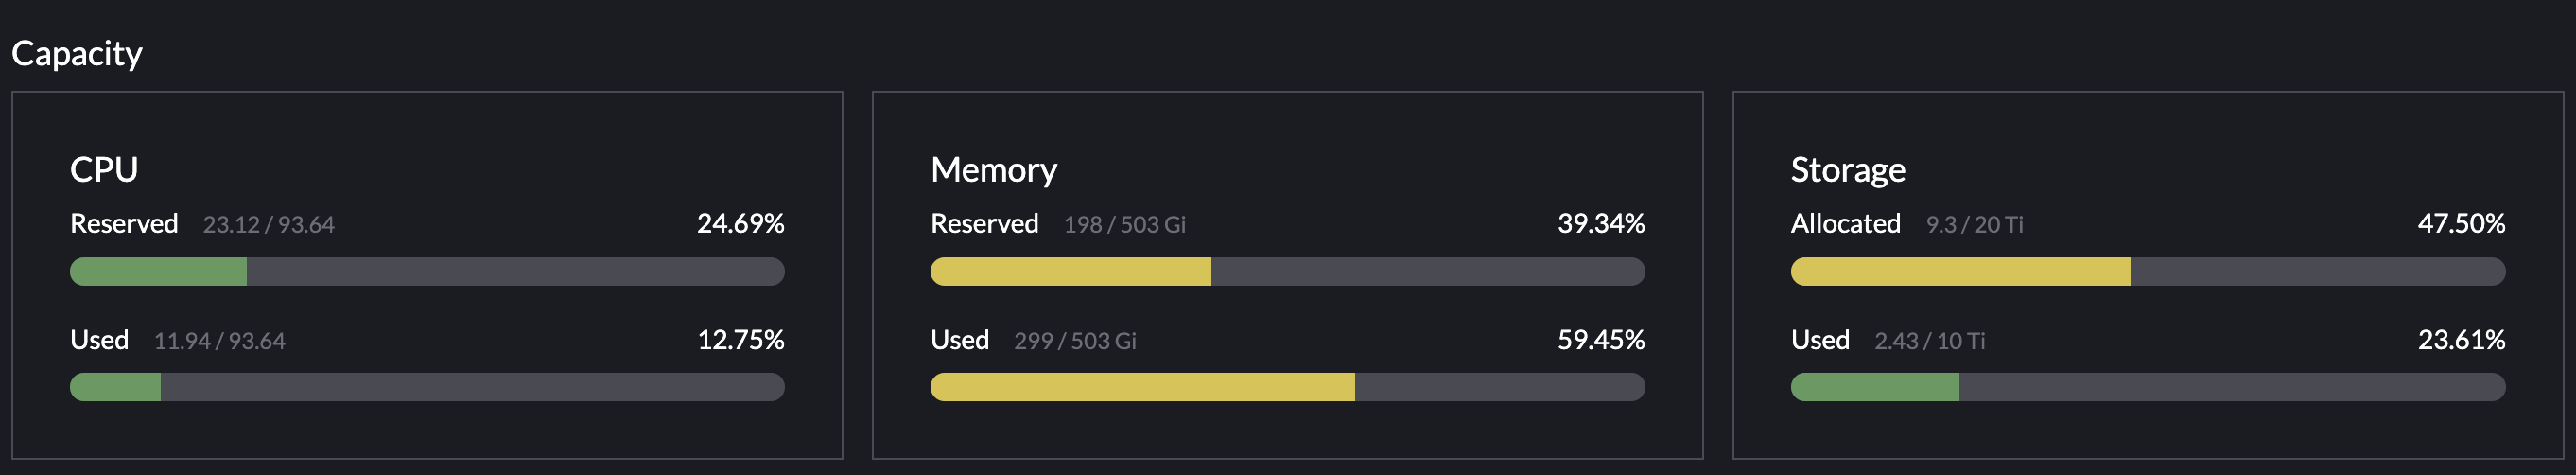Click the 299 / 503 Gi memory figure
The width and height of the screenshot is (2576, 475).
(1074, 341)
